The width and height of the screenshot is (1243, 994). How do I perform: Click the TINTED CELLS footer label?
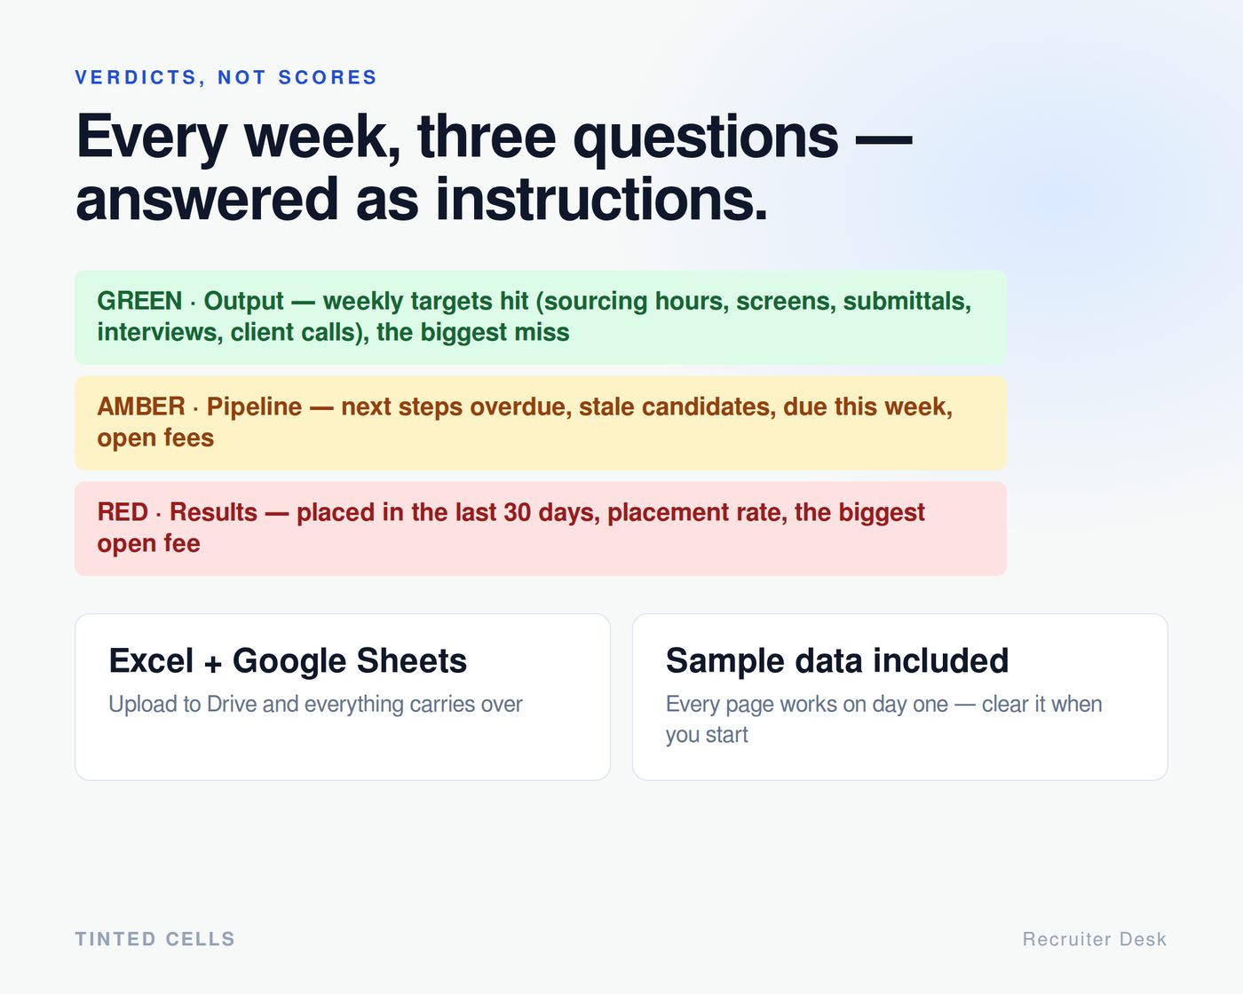(x=155, y=939)
